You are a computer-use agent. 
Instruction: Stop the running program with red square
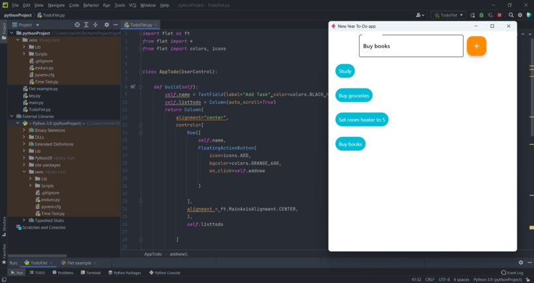[500, 15]
